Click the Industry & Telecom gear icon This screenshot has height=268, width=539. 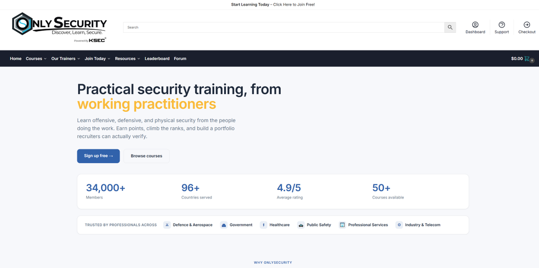click(x=399, y=225)
